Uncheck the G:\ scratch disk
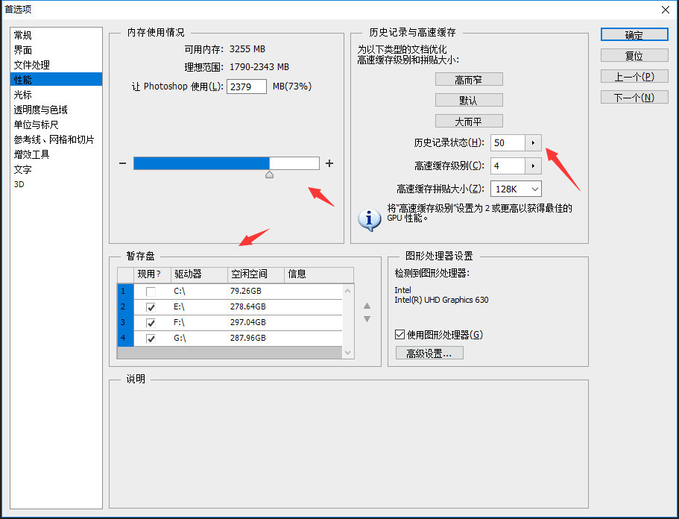 [x=151, y=339]
